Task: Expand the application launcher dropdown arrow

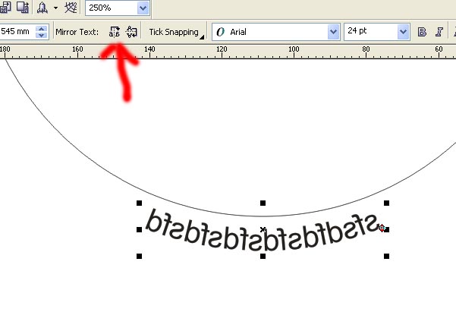Action: tap(55, 8)
